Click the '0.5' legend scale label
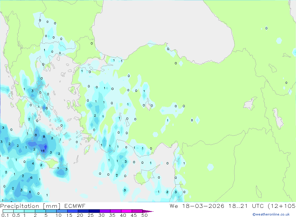This screenshot has width=296, height=217. (x=16, y=215)
